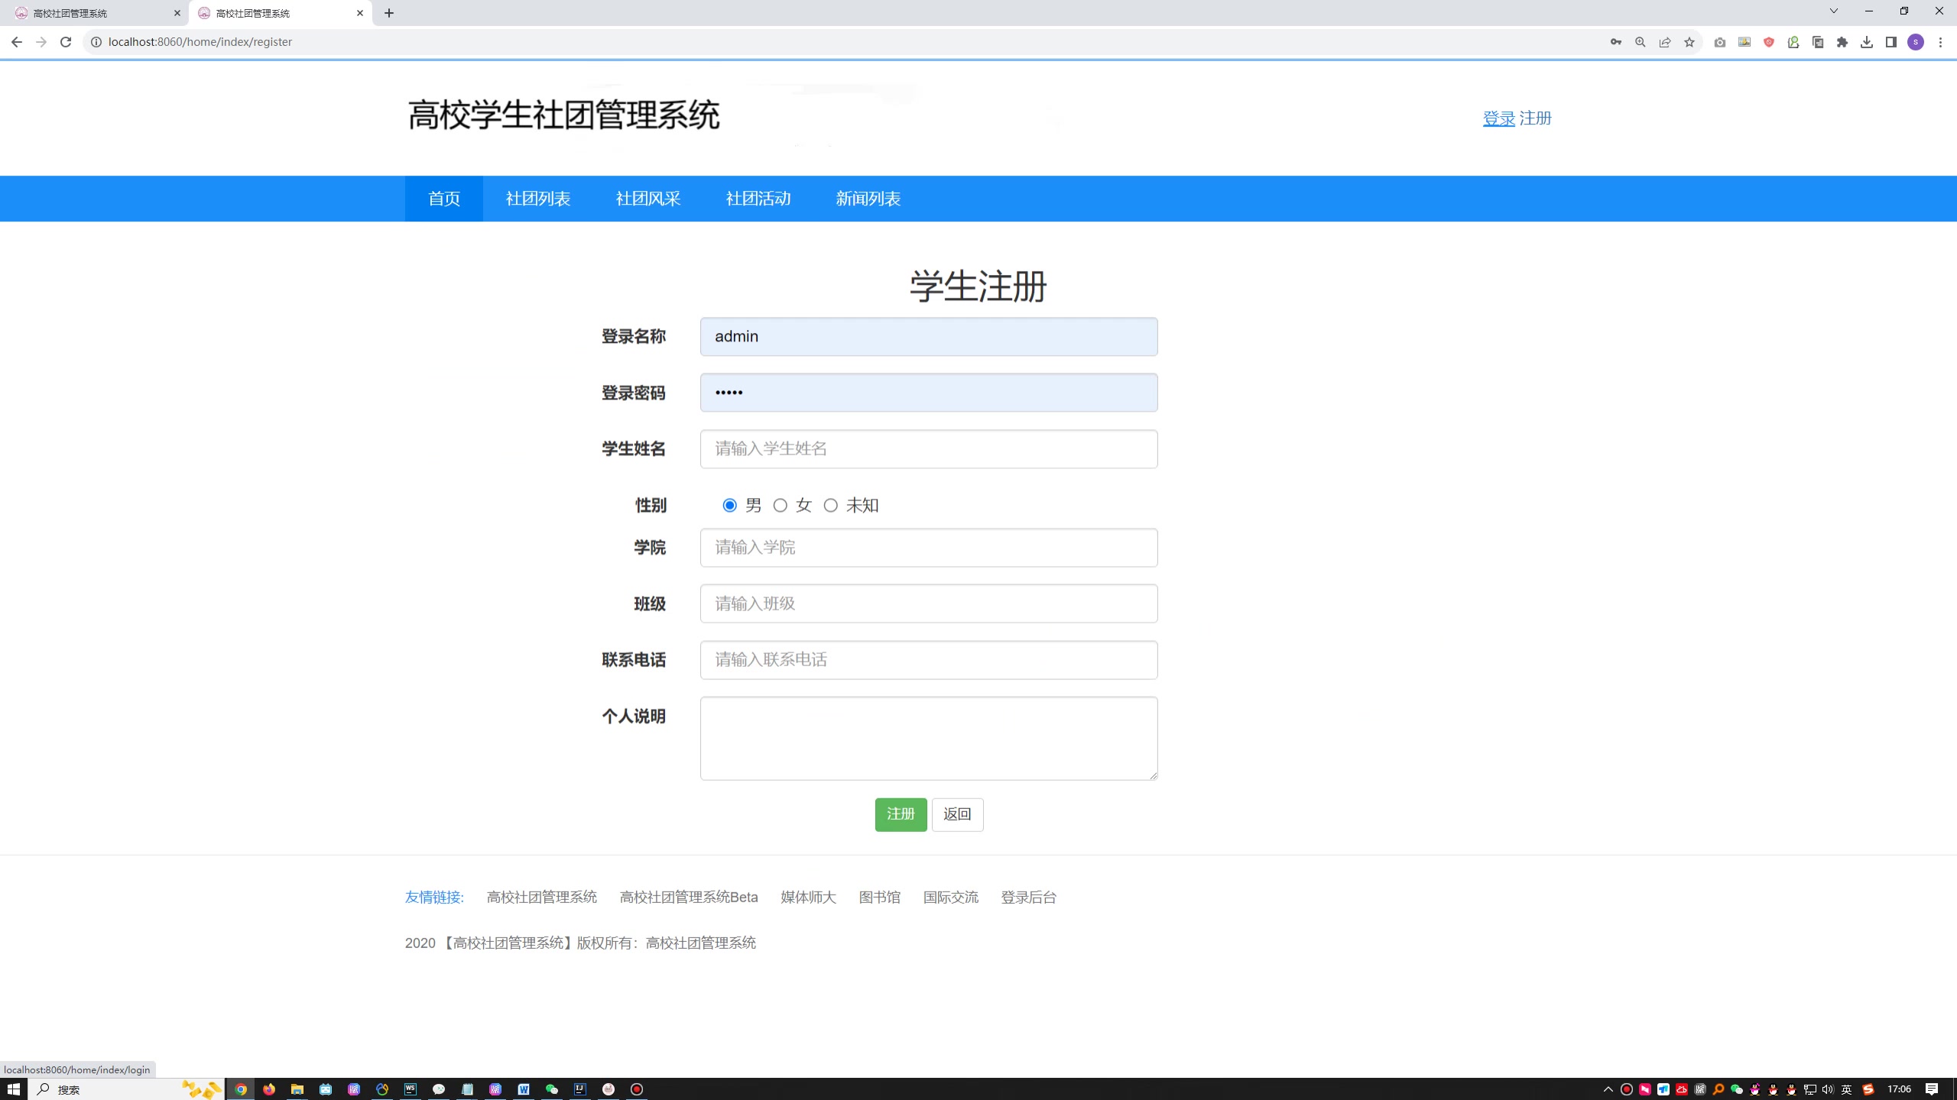
Task: Open the zoom magnifier in address bar
Action: [1641, 42]
